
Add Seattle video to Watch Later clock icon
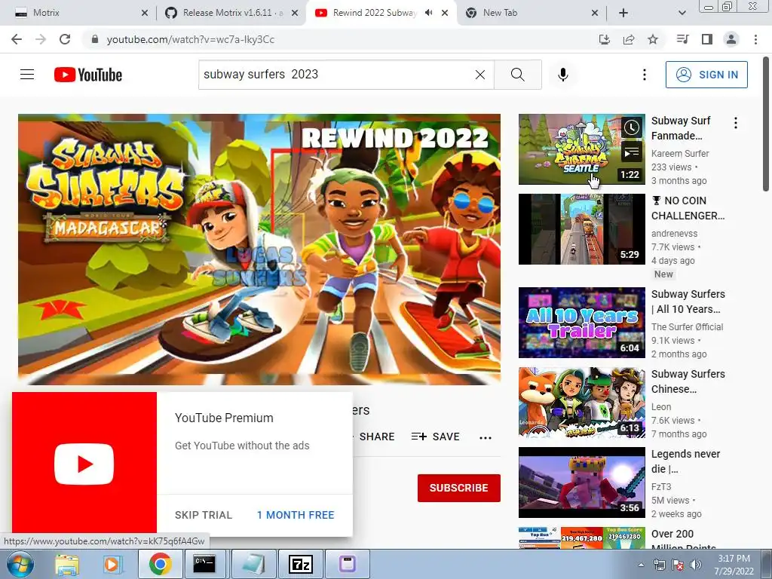[632, 128]
